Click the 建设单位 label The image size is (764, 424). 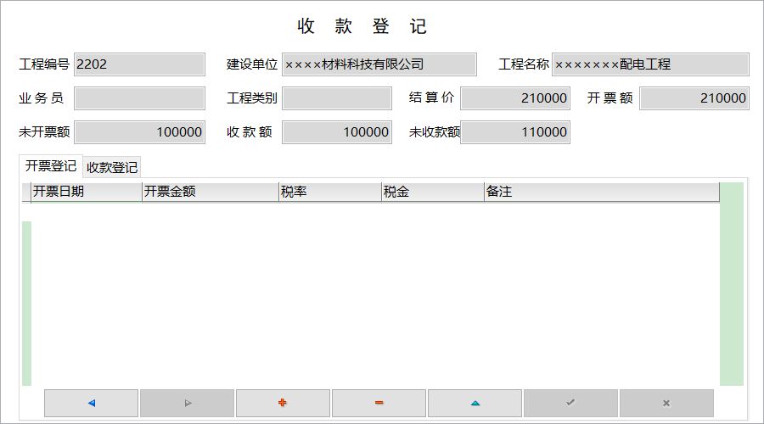(x=252, y=64)
